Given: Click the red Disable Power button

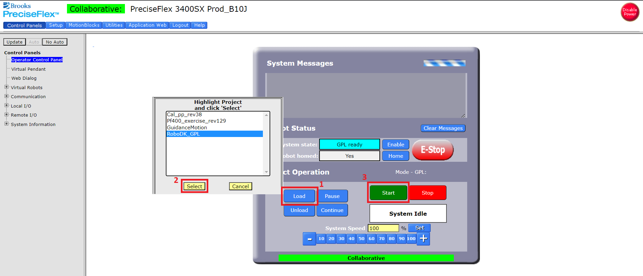Looking at the screenshot, I should click(630, 12).
